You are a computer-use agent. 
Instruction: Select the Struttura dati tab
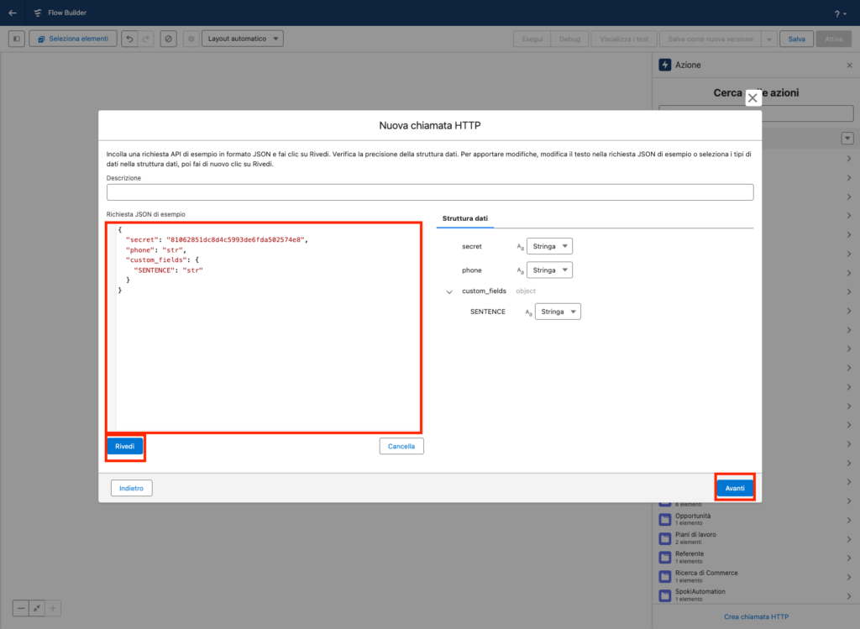click(465, 218)
